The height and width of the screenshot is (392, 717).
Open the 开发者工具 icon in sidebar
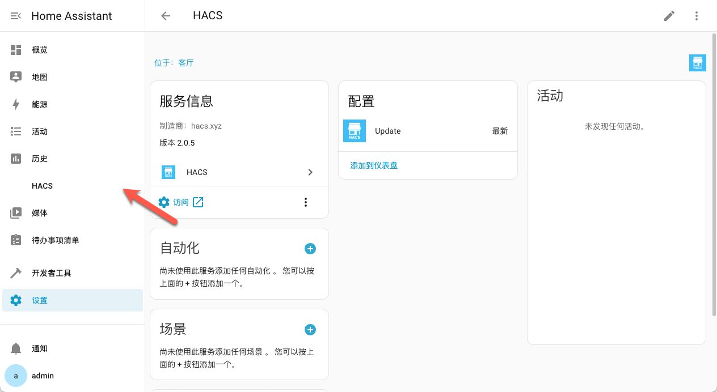[x=16, y=273]
